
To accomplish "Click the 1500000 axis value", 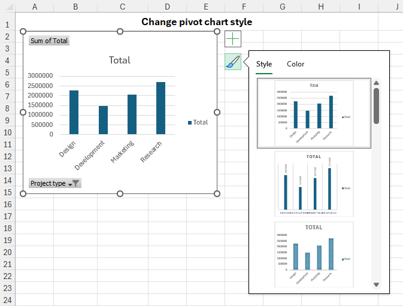I will click(x=40, y=105).
